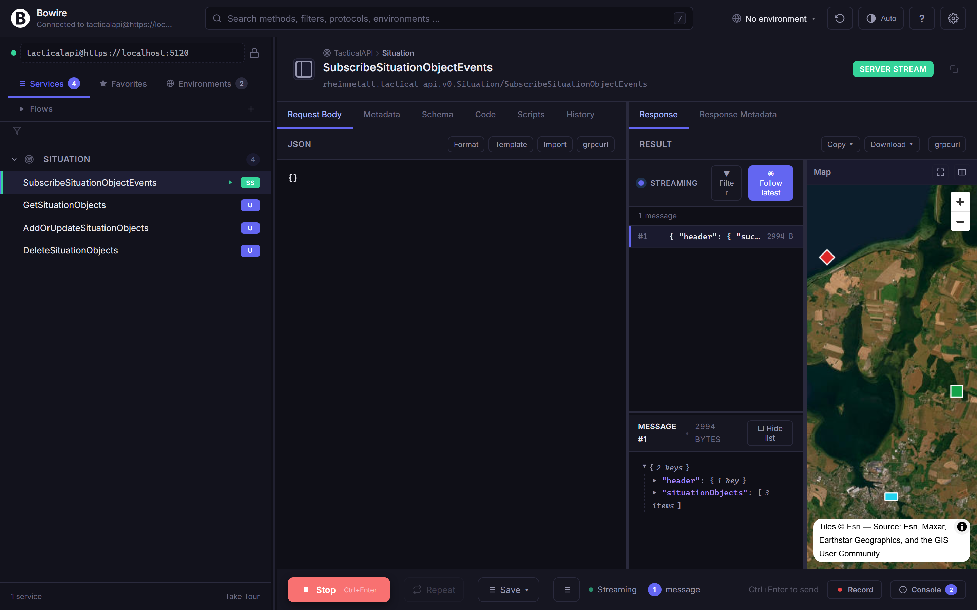This screenshot has width=977, height=610.
Task: Open the Download dropdown
Action: 892,144
